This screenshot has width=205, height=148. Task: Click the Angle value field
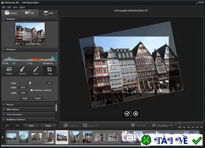[49, 83]
